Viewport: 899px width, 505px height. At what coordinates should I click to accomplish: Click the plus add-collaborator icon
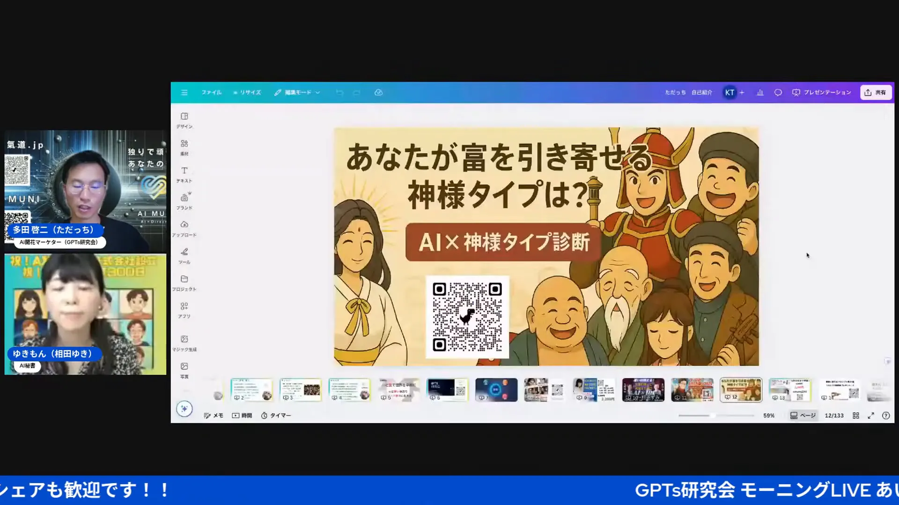pos(742,93)
